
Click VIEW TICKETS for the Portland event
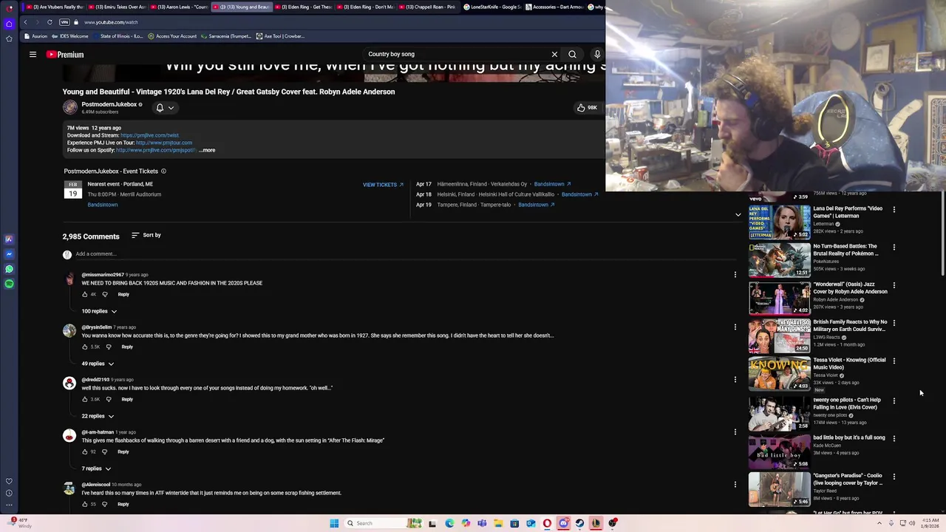click(x=383, y=184)
